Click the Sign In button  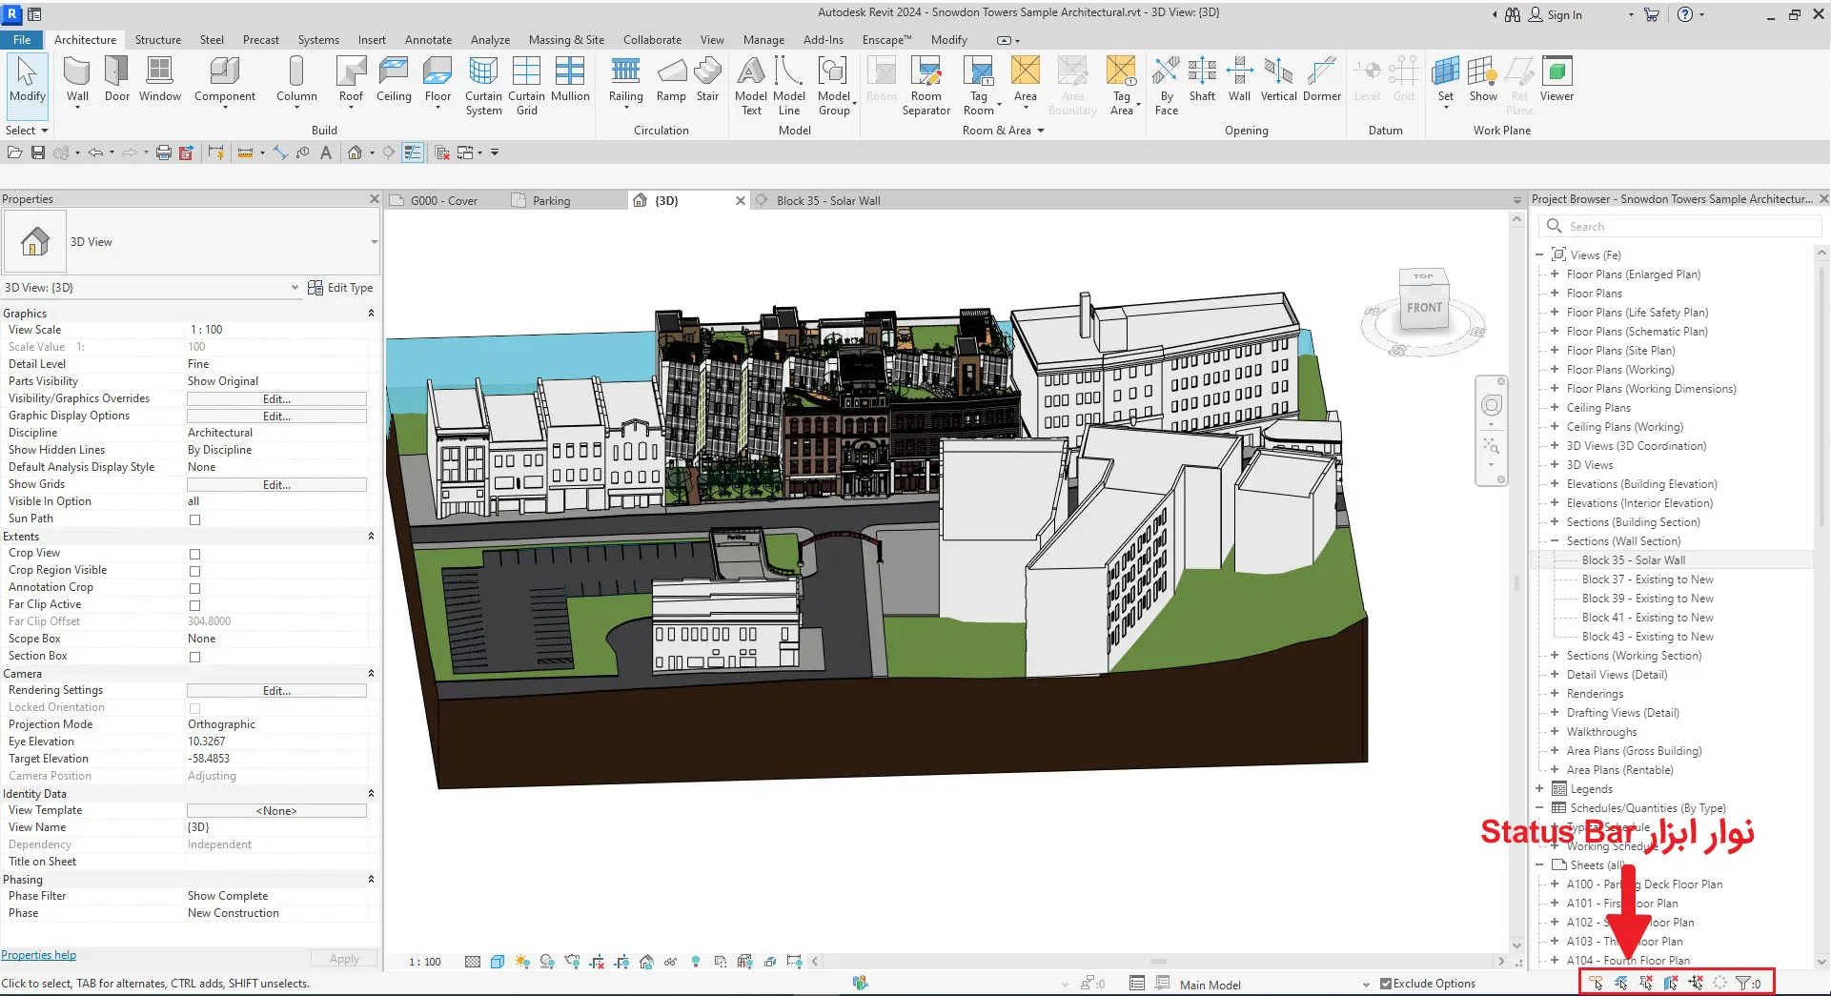point(1556,14)
